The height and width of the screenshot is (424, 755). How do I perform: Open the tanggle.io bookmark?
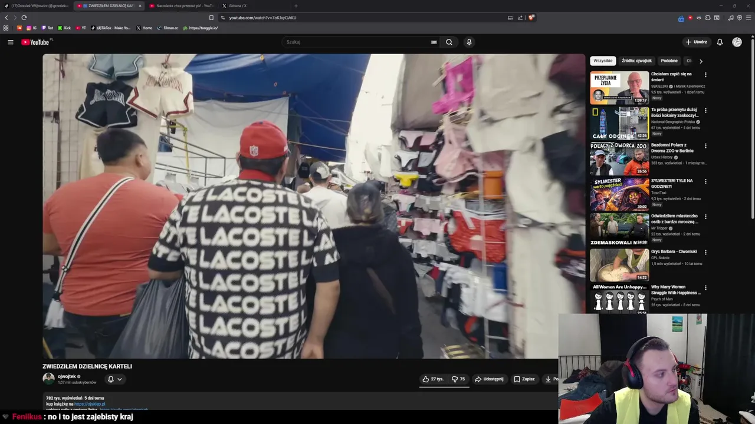(200, 28)
